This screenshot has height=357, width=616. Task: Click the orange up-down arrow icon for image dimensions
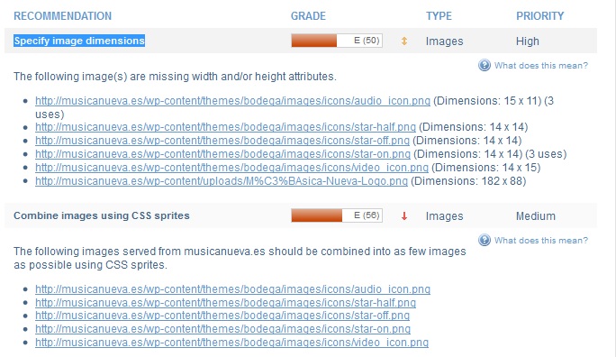(x=403, y=41)
